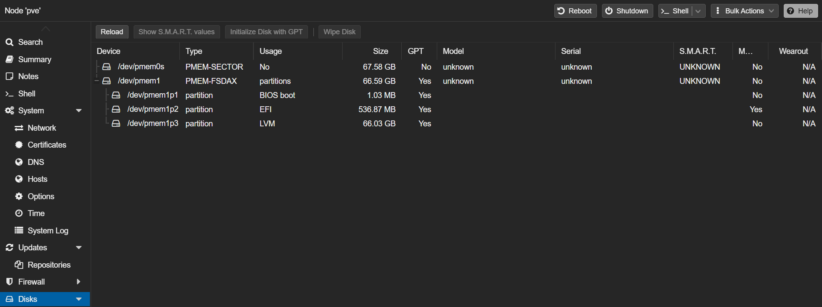Click the Summary book icon
Image resolution: width=822 pixels, height=307 pixels.
9,59
